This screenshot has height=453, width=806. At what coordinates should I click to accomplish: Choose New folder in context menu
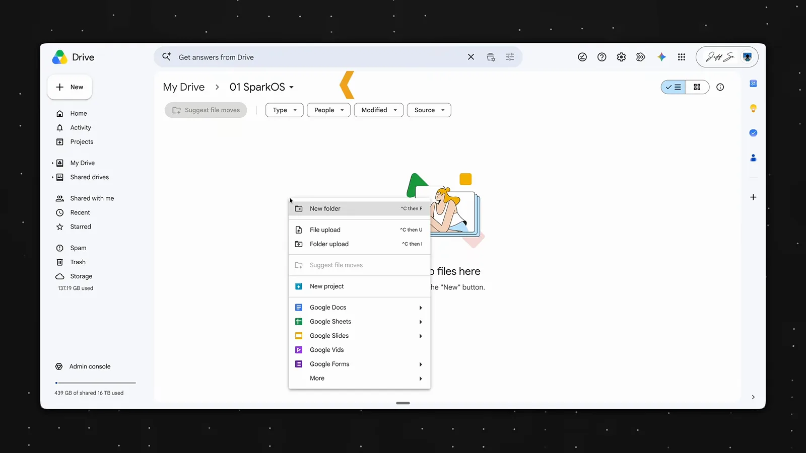click(360, 208)
